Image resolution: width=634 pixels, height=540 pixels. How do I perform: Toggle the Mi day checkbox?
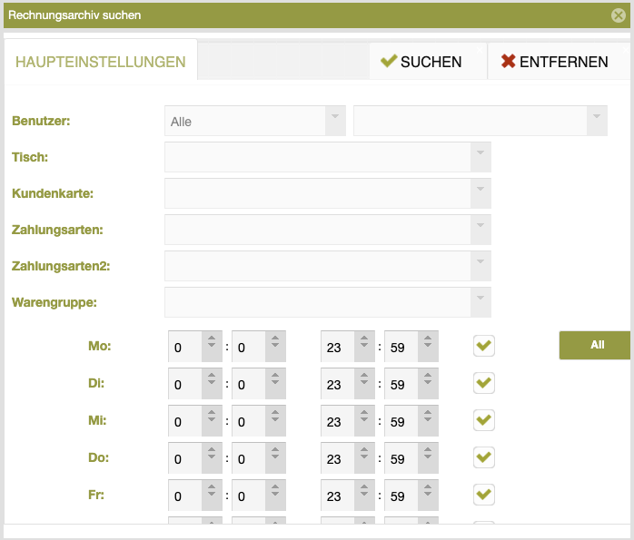click(484, 420)
